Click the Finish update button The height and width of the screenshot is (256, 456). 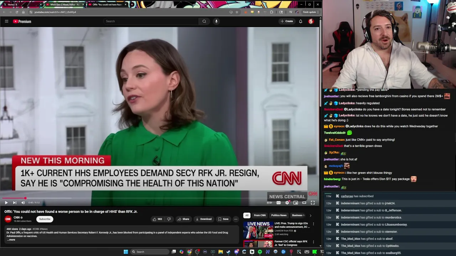pyautogui.click(x=309, y=12)
